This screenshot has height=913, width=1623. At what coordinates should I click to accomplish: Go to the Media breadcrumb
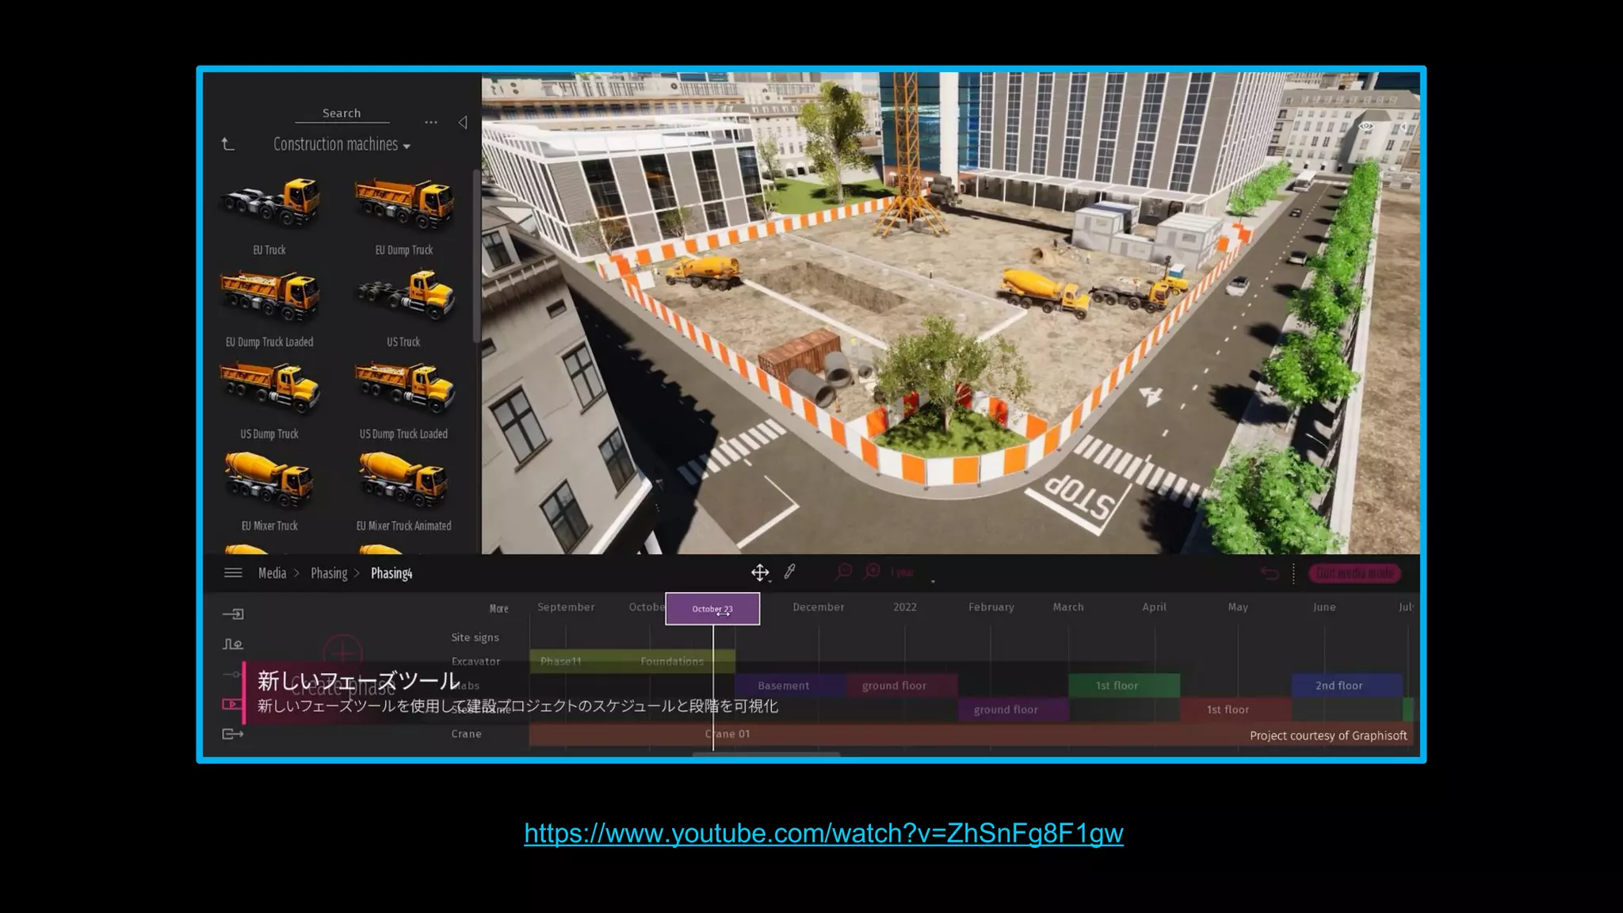[x=272, y=573]
